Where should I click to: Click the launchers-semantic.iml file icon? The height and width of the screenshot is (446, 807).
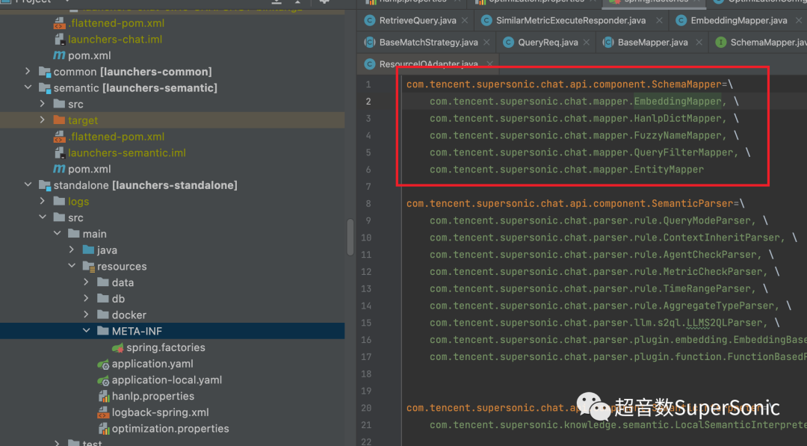[x=59, y=152]
